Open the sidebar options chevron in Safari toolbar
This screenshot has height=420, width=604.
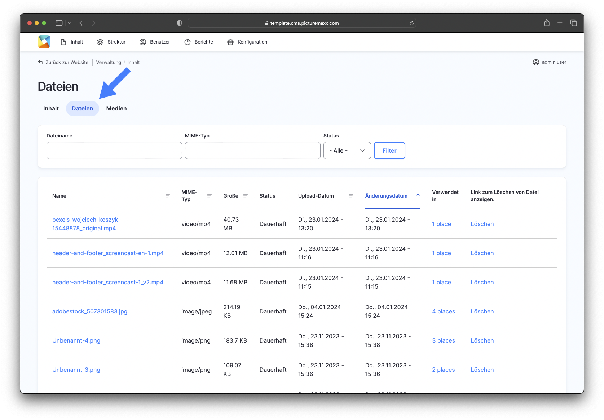pyautogui.click(x=69, y=23)
